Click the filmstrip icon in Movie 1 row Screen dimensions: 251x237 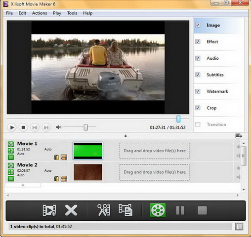tap(64, 158)
